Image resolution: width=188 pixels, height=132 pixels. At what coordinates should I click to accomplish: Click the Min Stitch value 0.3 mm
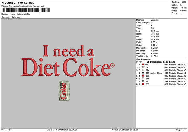(x=154, y=51)
